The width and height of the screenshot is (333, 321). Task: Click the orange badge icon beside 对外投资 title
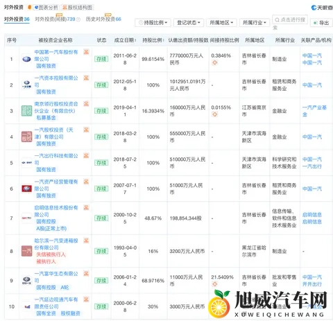pos(29,8)
